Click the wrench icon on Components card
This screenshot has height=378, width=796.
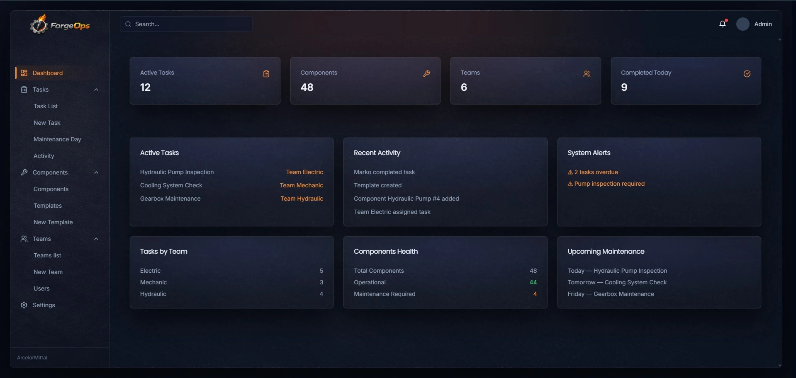coord(426,74)
